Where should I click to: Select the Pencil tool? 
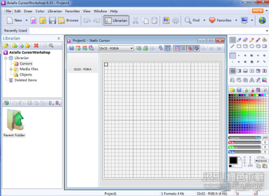click(x=252, y=40)
